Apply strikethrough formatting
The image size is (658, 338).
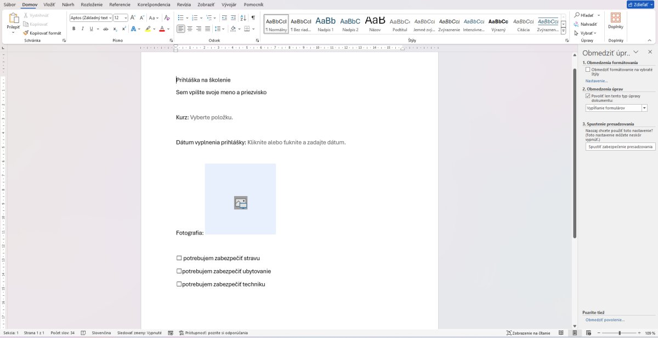coord(105,28)
